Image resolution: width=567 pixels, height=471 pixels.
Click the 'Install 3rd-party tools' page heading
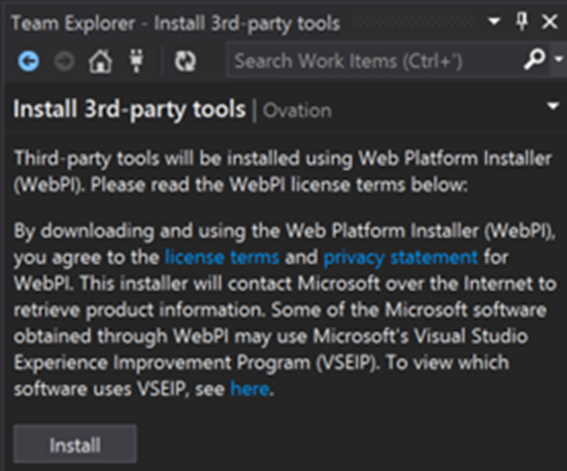[129, 109]
